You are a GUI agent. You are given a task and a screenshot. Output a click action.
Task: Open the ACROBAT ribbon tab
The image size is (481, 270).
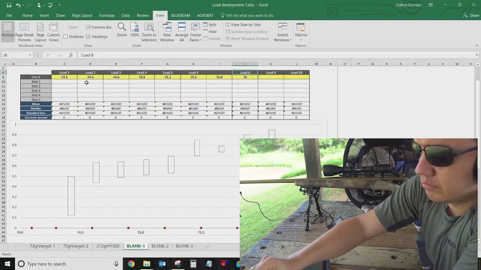click(205, 15)
